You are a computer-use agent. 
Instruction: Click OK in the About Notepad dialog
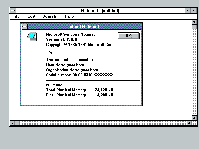pos(128,36)
